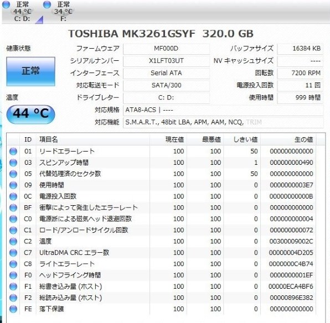Click raw value 000000000490
Image resolution: width=330 pixels, height=323 pixels.
click(291, 163)
